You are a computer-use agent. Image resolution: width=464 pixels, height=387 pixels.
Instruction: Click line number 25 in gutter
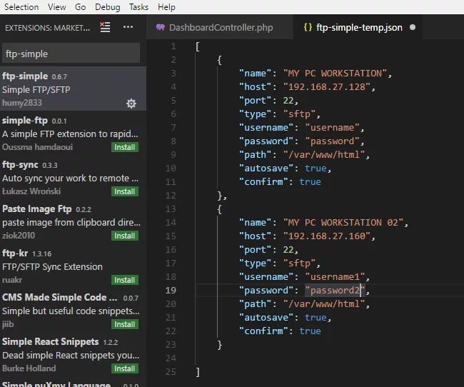(x=171, y=371)
